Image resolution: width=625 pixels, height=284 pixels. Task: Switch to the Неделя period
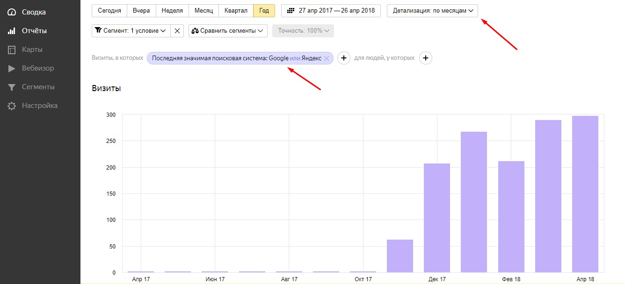click(172, 10)
